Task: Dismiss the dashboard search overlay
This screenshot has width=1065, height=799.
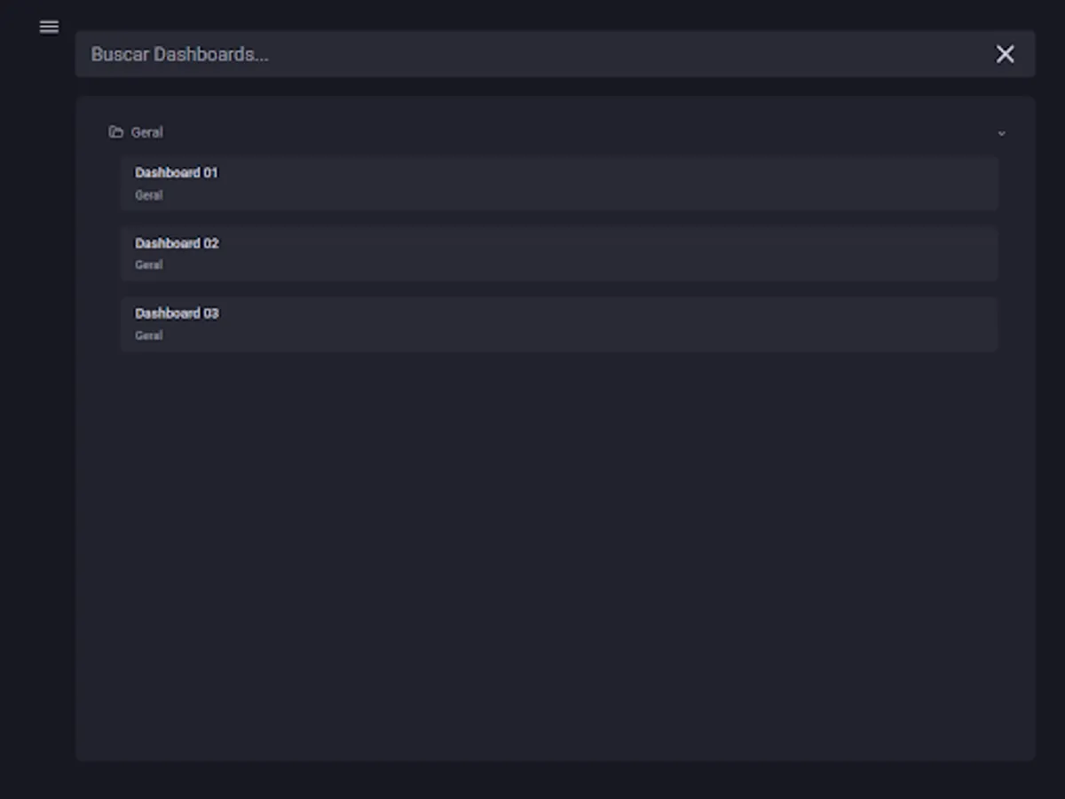Action: pos(1005,54)
